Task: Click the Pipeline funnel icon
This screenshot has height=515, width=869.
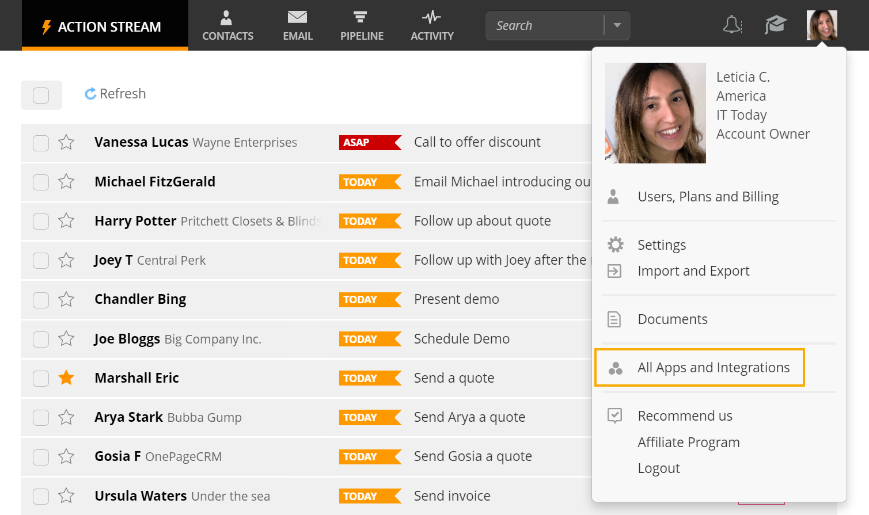Action: coord(360,17)
